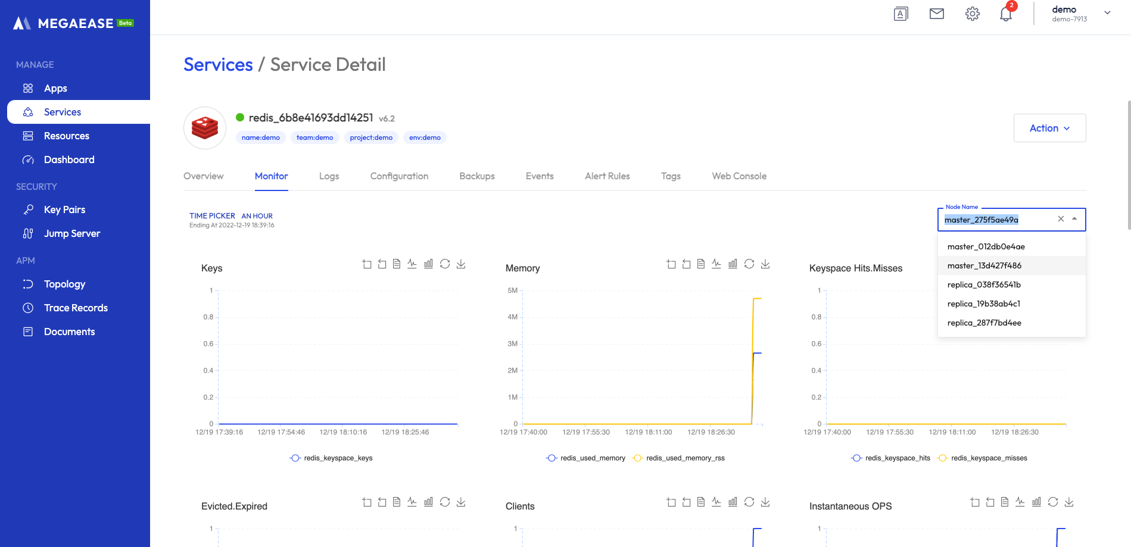
Task: Refresh the Instantaneous OPS chart
Action: pos(1052,502)
